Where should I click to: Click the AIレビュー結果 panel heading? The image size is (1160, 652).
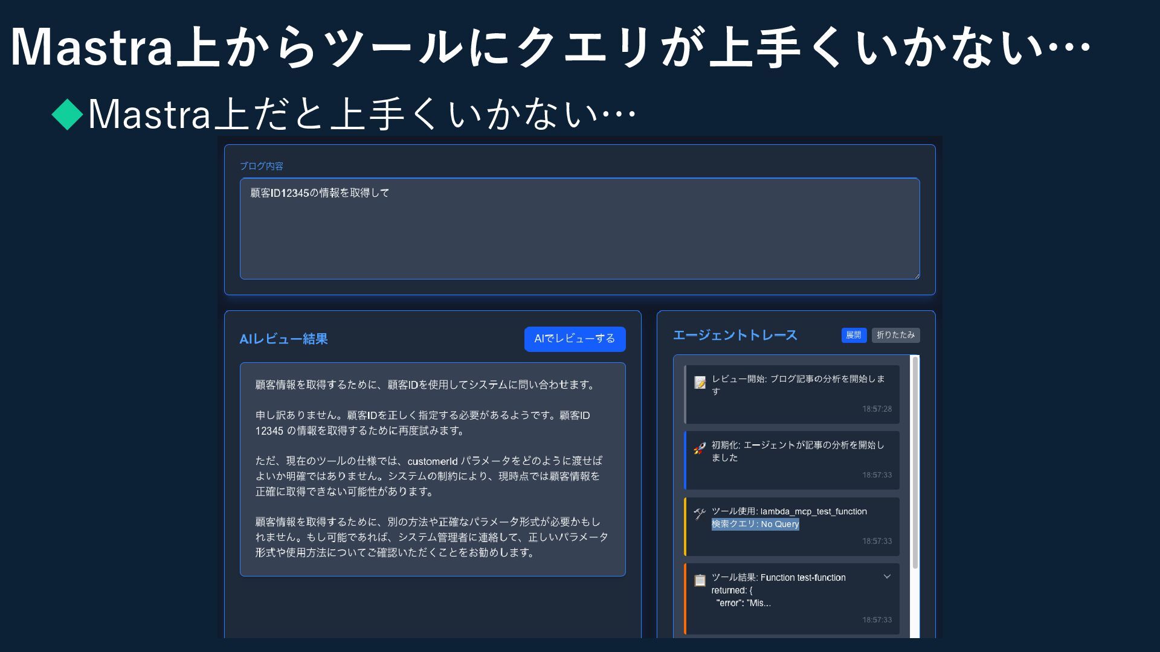pos(283,339)
